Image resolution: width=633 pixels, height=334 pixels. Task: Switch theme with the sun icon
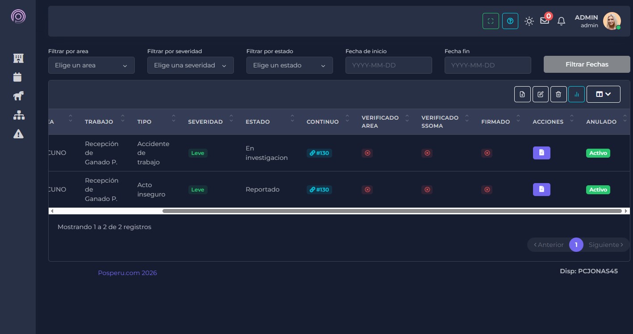529,21
